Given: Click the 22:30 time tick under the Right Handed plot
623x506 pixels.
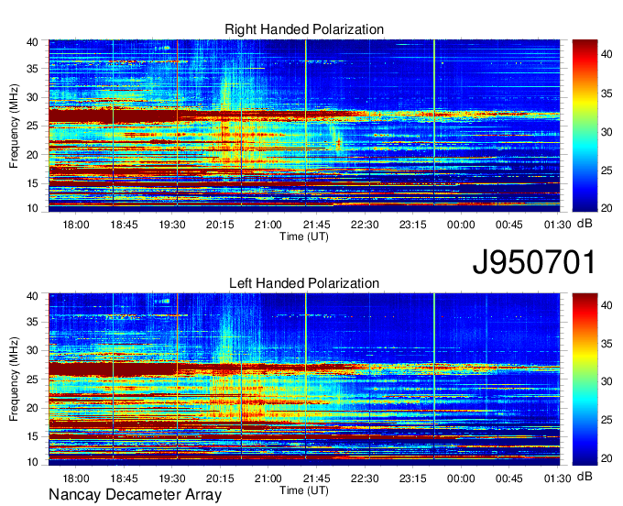Looking at the screenshot, I should click(365, 225).
